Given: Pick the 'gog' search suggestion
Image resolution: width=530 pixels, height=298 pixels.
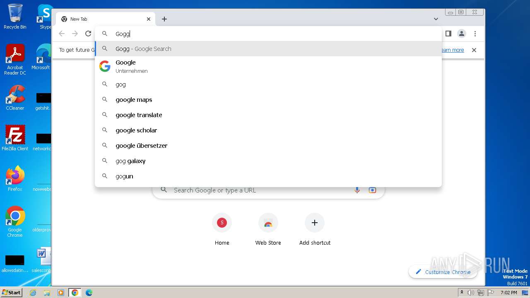Looking at the screenshot, I should (268, 84).
